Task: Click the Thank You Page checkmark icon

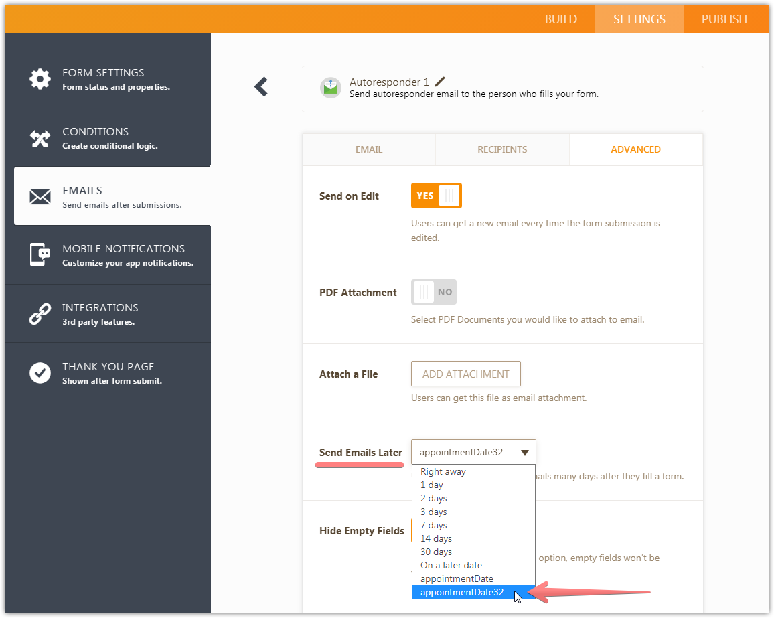Action: point(40,373)
